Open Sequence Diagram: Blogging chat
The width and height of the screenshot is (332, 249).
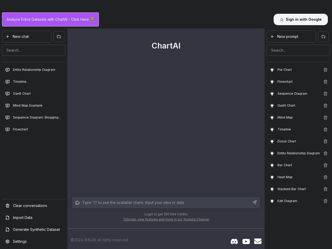[34, 117]
